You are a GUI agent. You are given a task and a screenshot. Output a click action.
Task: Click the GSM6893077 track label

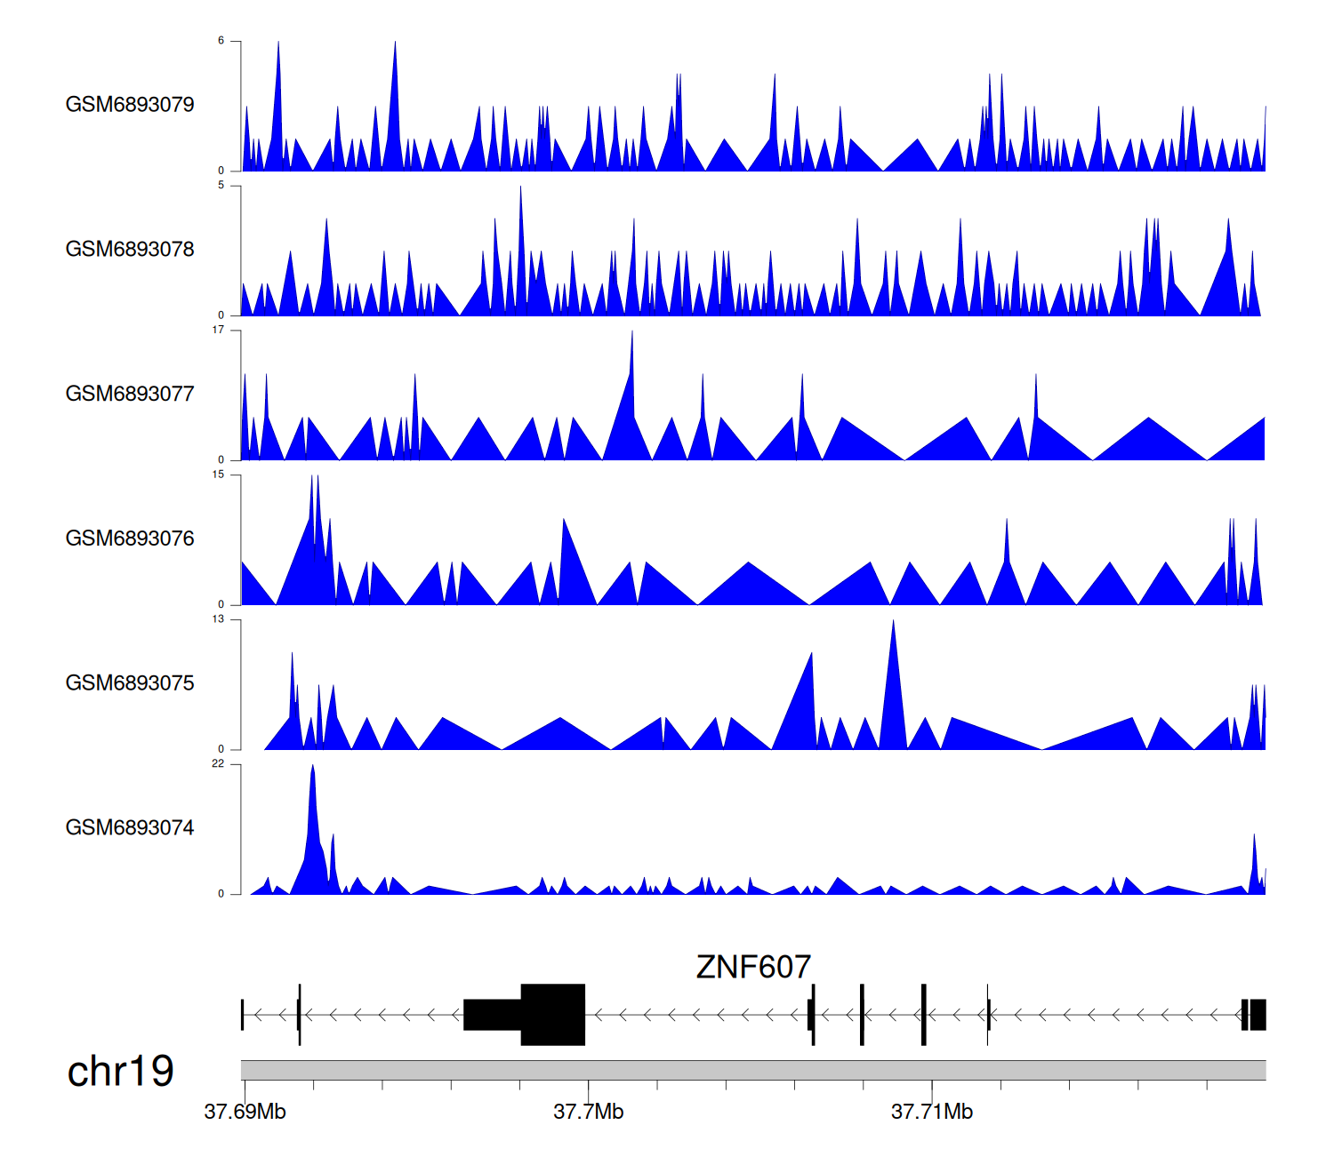tap(130, 394)
